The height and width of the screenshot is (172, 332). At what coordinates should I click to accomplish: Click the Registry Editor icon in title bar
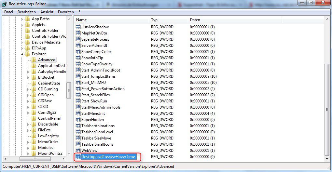[5, 4]
